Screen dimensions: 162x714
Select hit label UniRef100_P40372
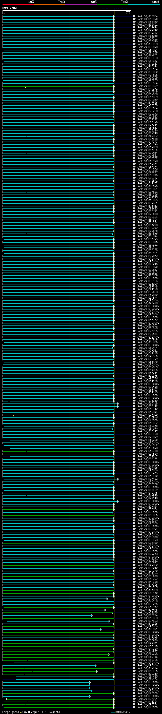(x=145, y=89)
